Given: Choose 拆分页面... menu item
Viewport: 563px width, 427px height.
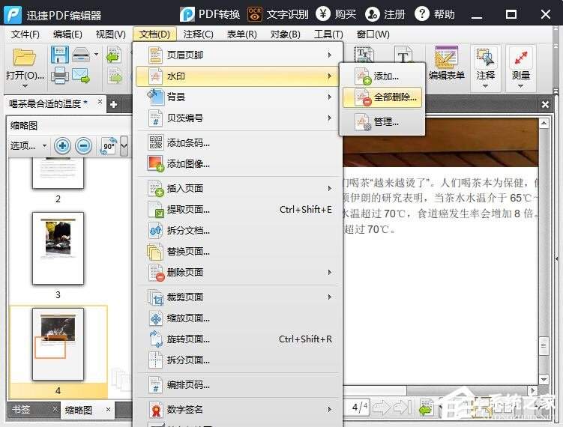Looking at the screenshot, I should 238,360.
